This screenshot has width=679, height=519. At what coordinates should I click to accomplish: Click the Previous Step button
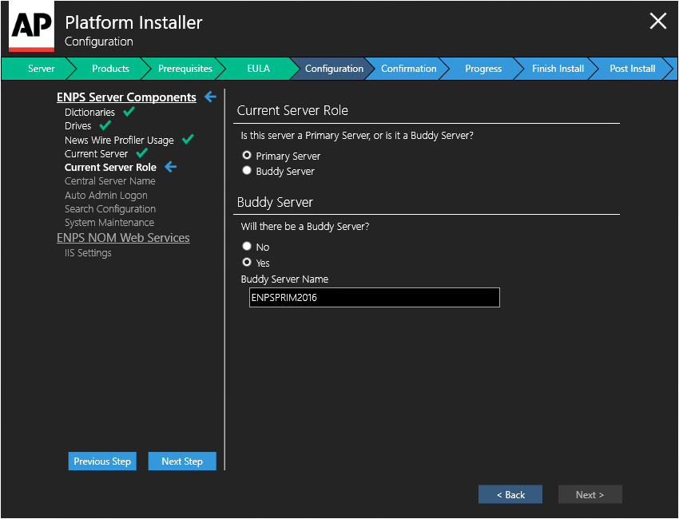[102, 461]
